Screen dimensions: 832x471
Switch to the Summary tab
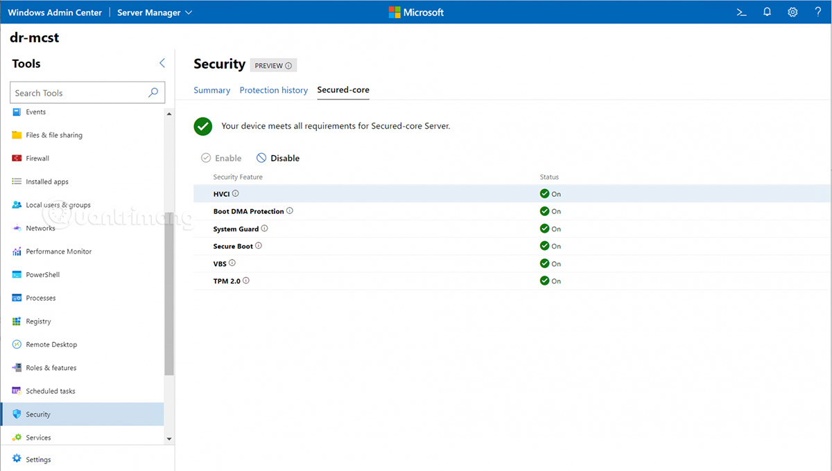211,90
